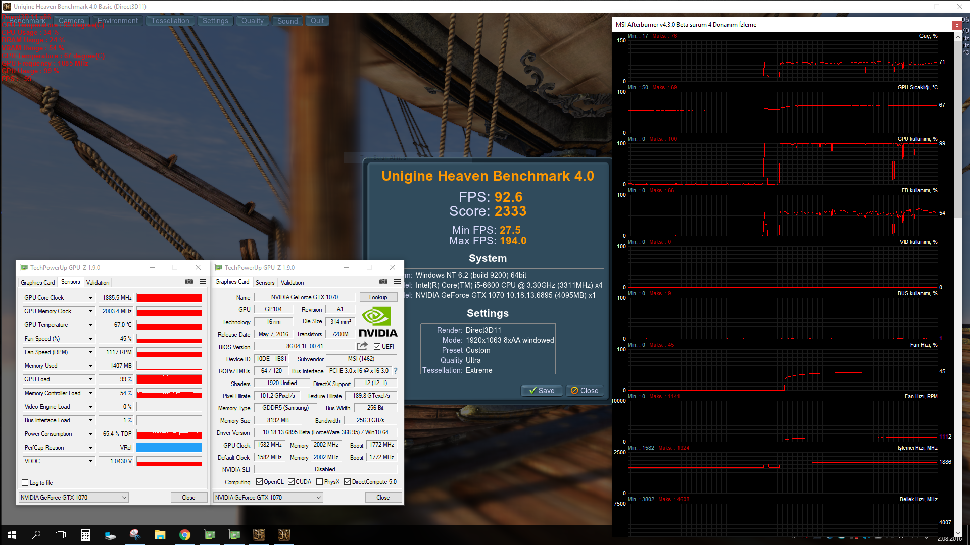Viewport: 970px width, 545px height.
Task: Open the Heaven Environment menu
Action: tap(118, 21)
